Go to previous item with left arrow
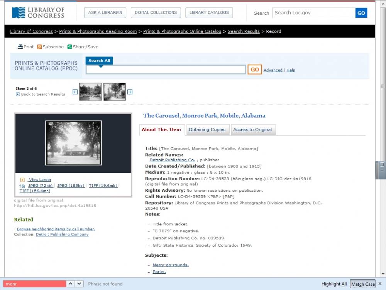The width and height of the screenshot is (386, 290). click(x=75, y=92)
